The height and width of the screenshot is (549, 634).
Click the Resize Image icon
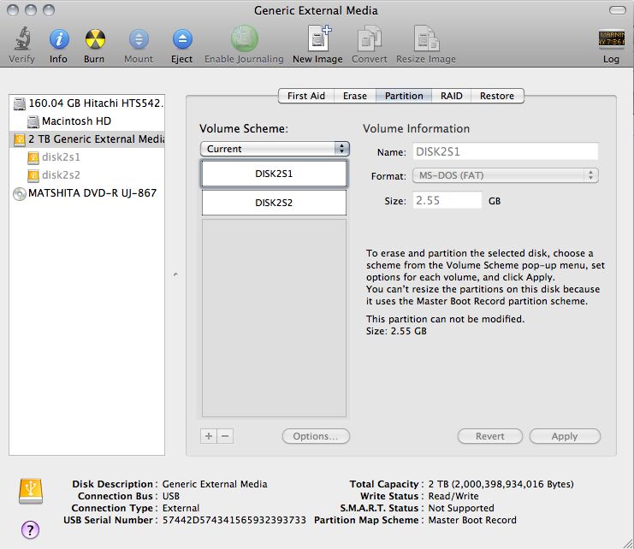tap(426, 38)
